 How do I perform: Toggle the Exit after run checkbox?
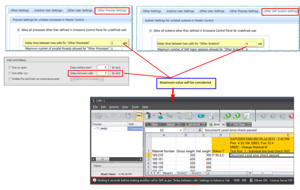(10, 73)
